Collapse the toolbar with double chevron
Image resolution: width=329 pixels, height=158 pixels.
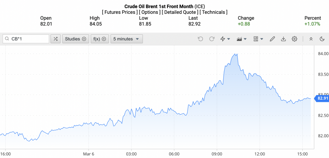pos(311,39)
